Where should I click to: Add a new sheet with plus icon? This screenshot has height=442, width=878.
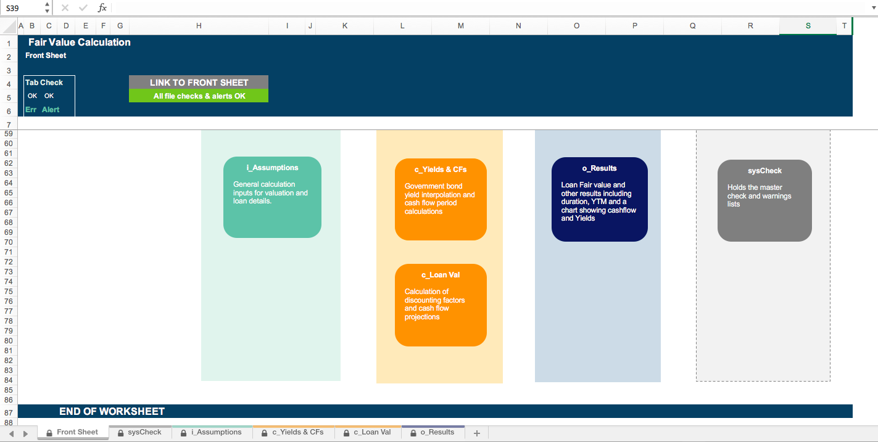pyautogui.click(x=476, y=433)
